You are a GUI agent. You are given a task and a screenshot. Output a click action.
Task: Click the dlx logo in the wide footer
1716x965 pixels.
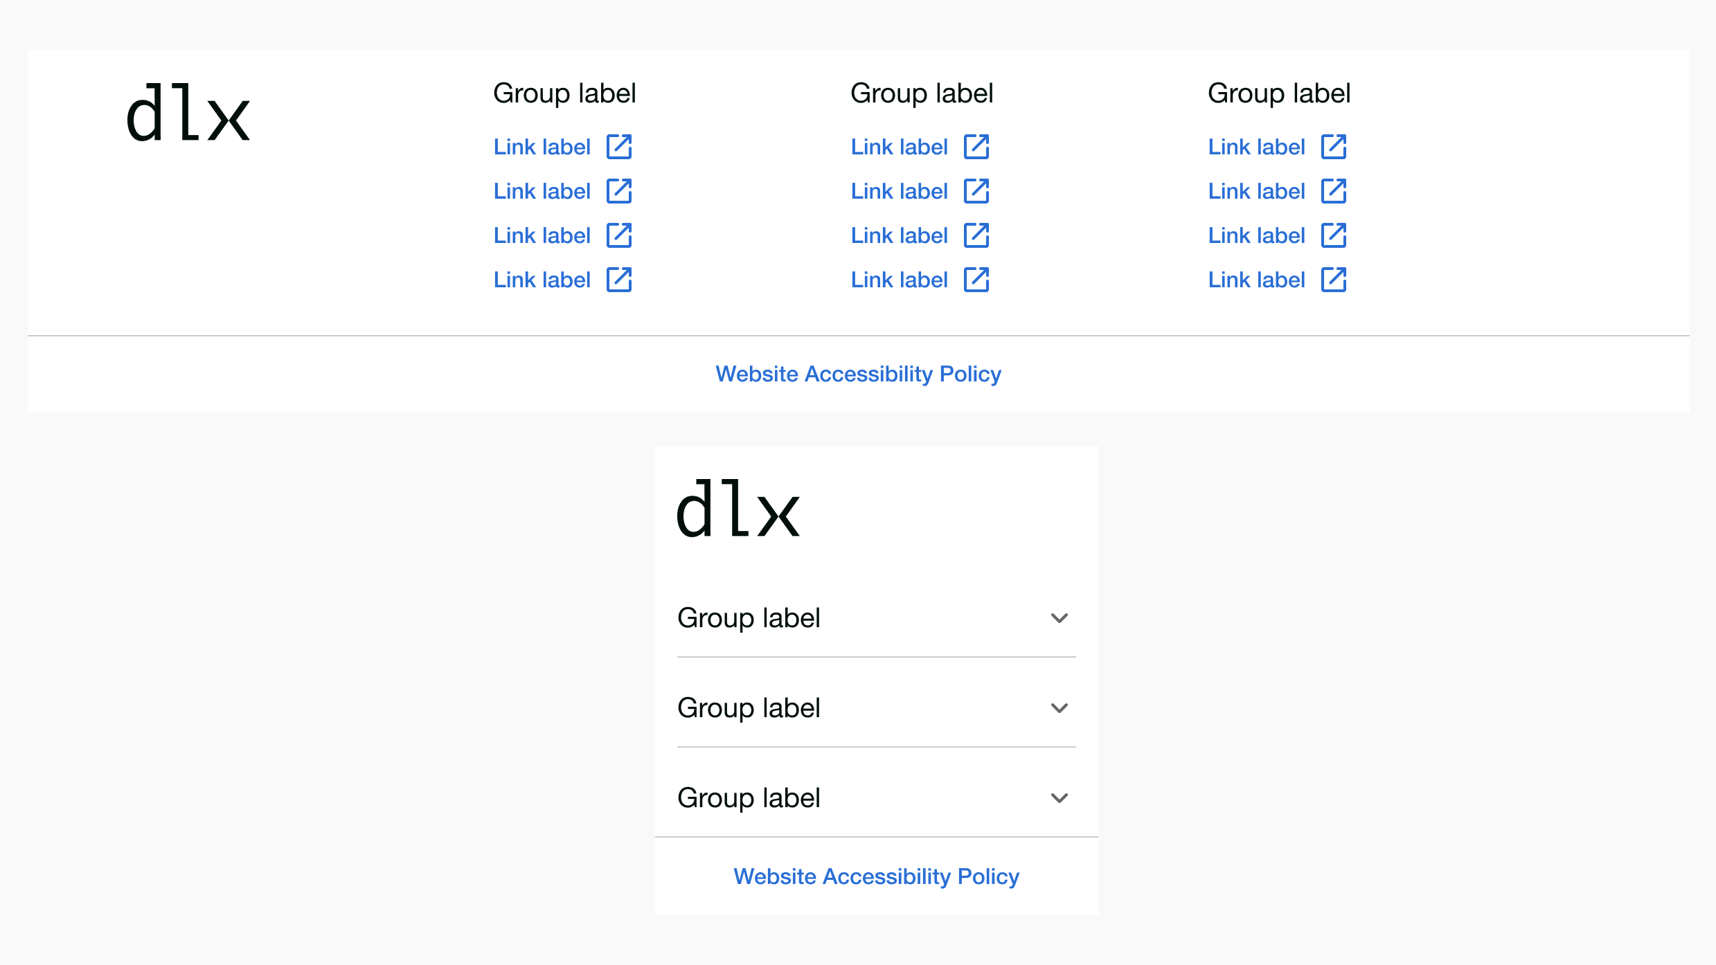188,113
